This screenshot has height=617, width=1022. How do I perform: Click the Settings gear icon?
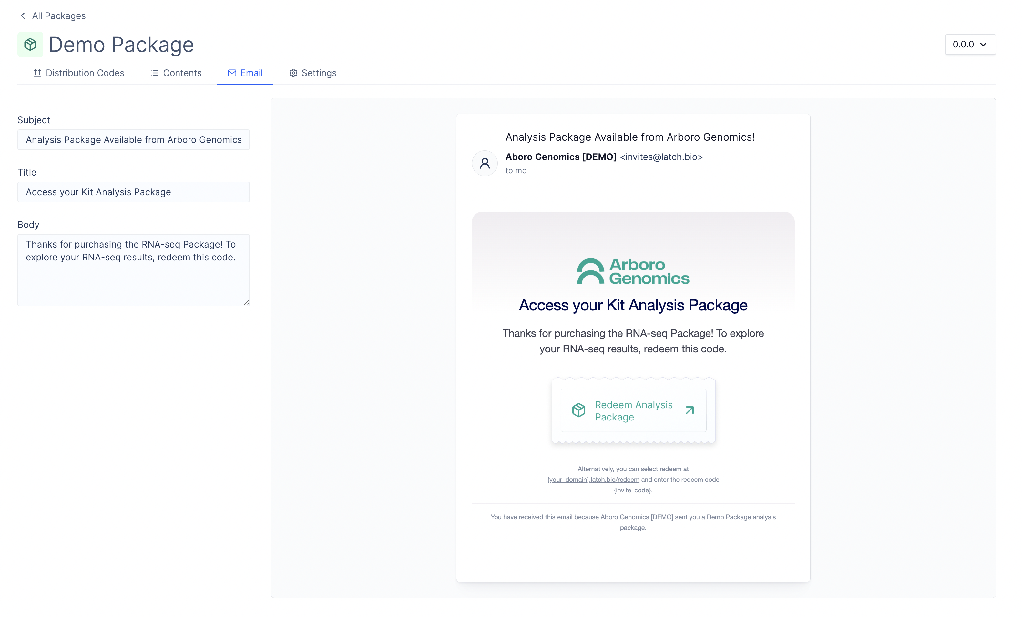pos(293,73)
